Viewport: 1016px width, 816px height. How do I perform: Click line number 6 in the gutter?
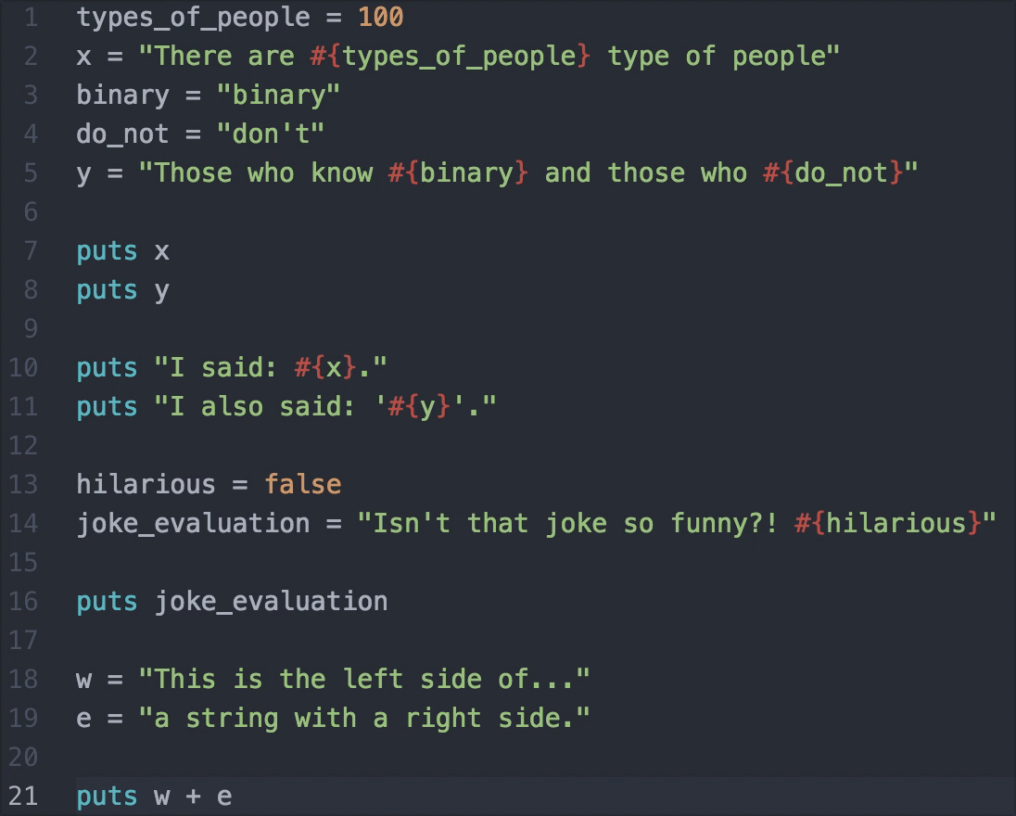point(31,212)
